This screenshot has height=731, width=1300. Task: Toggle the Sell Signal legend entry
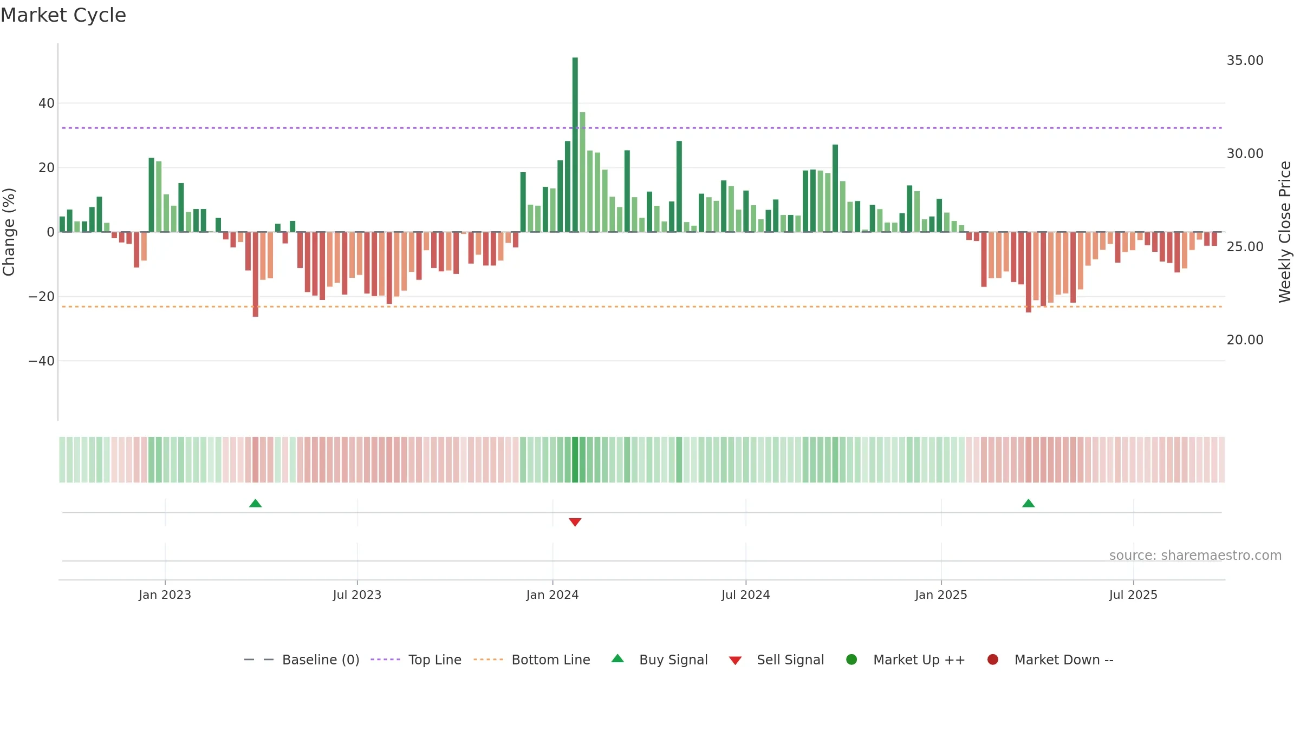(x=776, y=660)
